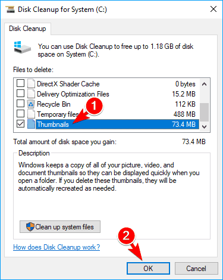Check the Delivery Optimization Files checkbox
223x280 pixels.
tap(20, 94)
